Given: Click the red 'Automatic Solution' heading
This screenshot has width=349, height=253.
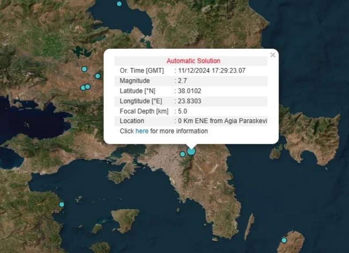Looking at the screenshot, I should 193,61.
